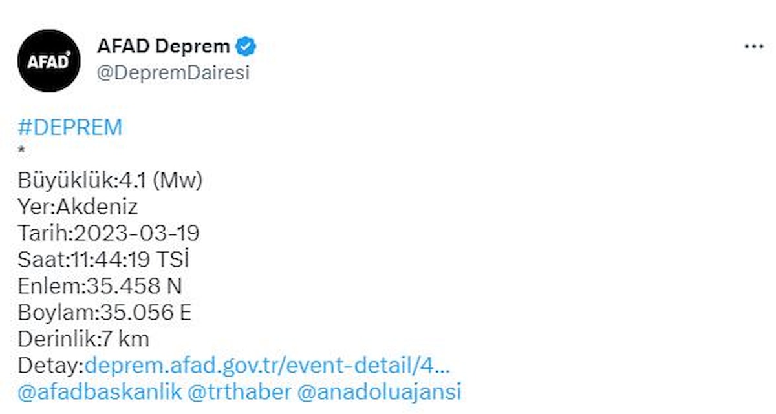Click the Derinlik:7 km depth line
The width and height of the screenshot is (776, 414).
point(83,339)
